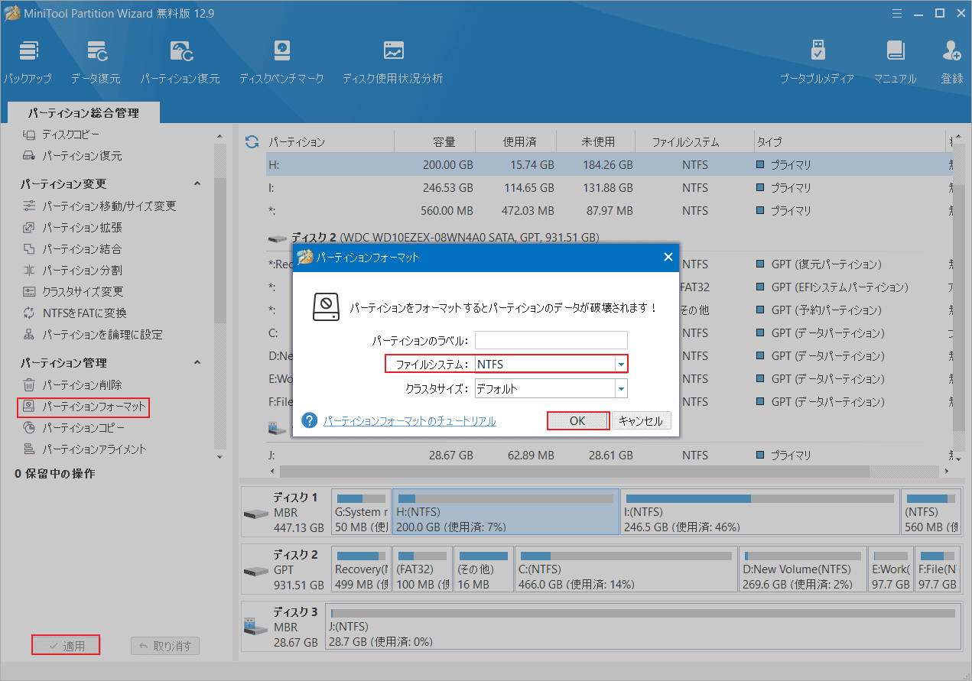Select the I: partition row
The image size is (972, 681).
(608, 188)
